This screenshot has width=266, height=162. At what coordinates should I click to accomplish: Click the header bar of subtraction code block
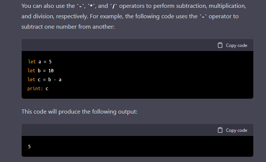(137, 45)
